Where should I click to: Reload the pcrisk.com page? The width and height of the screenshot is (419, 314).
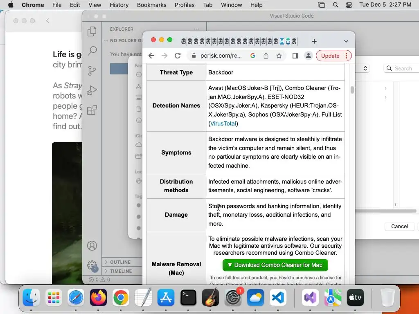pos(178,56)
